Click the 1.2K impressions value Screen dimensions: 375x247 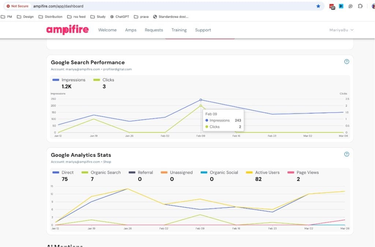point(67,86)
